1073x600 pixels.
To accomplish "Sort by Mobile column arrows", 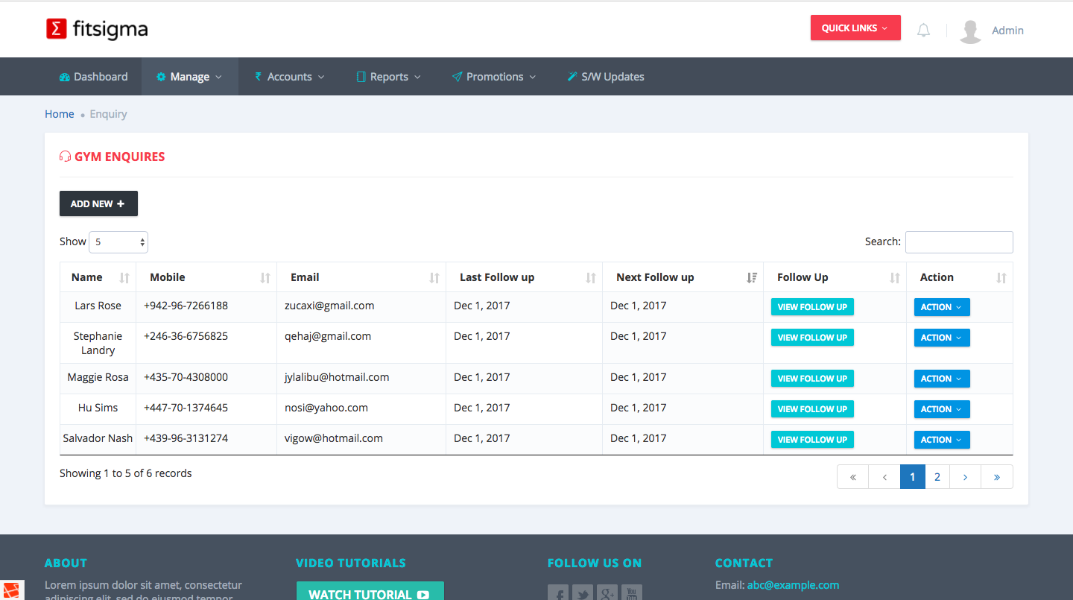I will click(265, 278).
